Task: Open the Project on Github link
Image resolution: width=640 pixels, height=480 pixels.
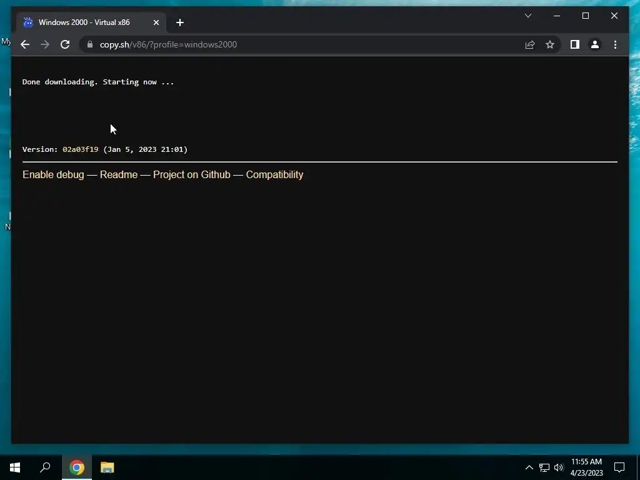Action: 191,175
